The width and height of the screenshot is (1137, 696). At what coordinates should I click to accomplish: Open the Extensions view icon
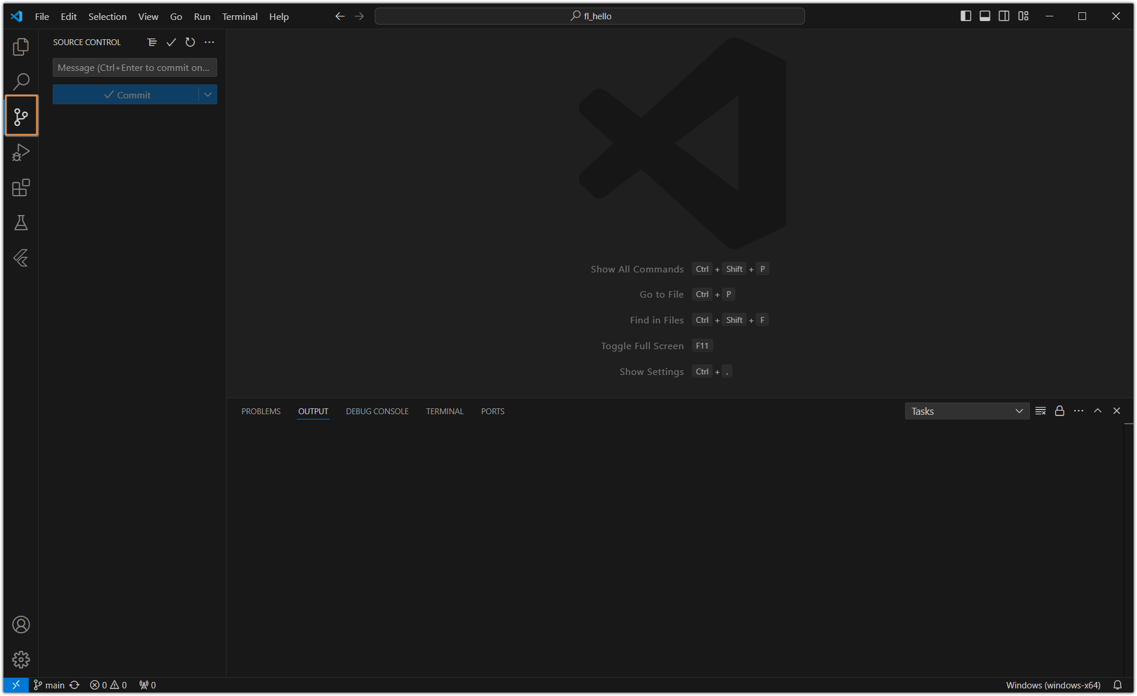(21, 187)
